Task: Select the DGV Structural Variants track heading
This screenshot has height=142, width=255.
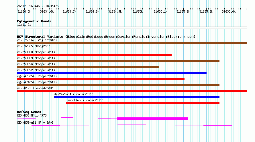Action: [x=106, y=37]
